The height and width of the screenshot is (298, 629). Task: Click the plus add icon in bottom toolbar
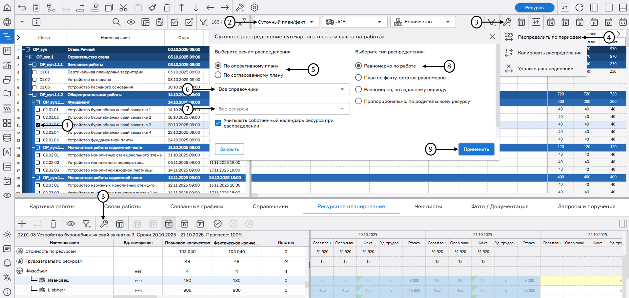22,224
